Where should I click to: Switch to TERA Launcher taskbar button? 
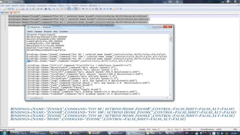pyautogui.click(x=39, y=133)
